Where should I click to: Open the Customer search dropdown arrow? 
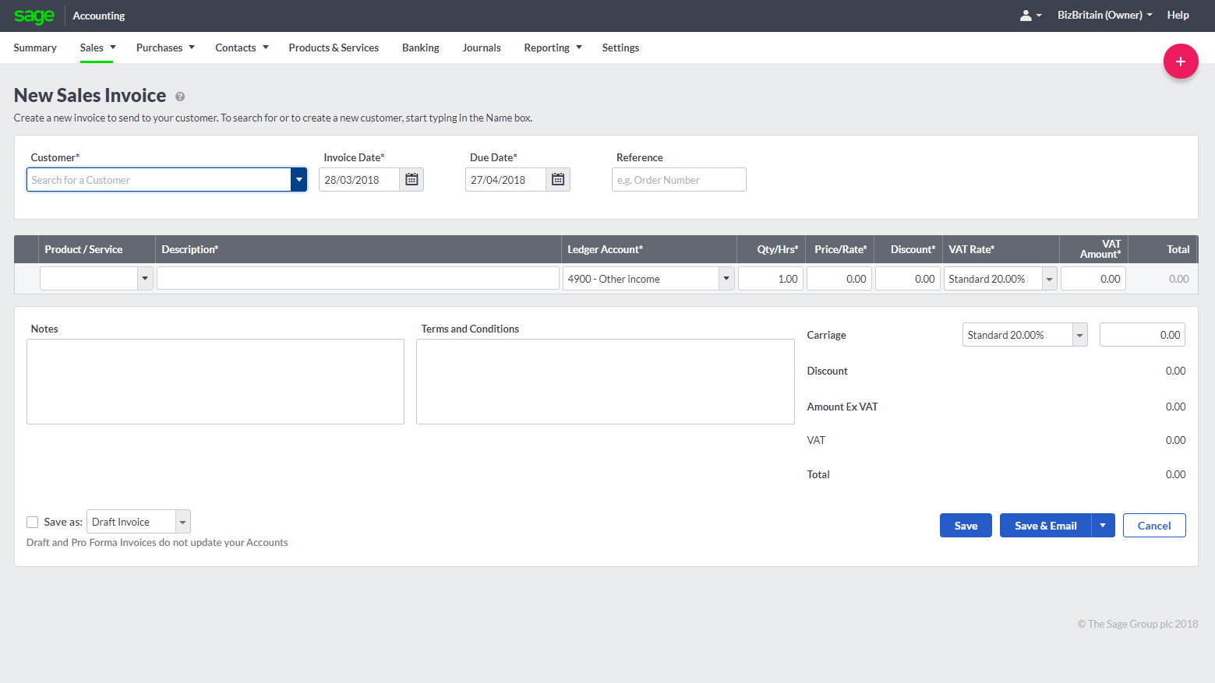[298, 179]
